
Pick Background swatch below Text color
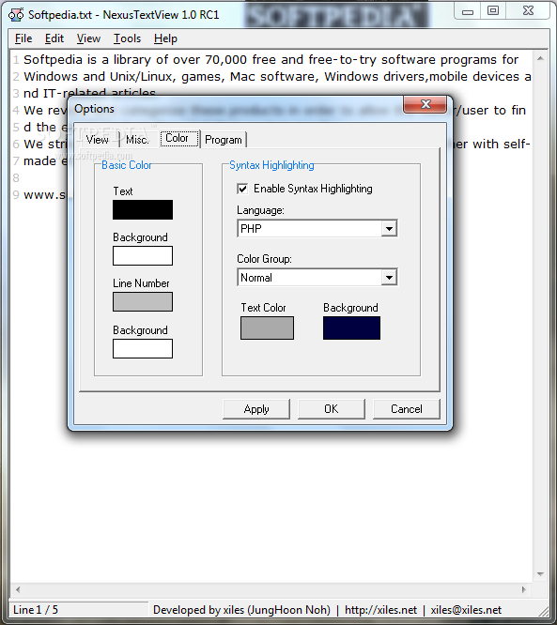tap(143, 256)
